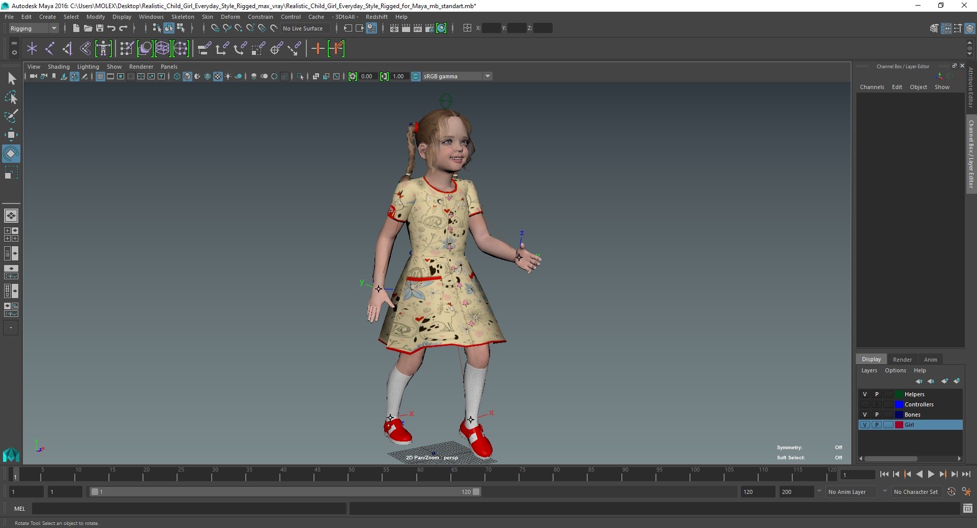Toggle playback P of Bones layer
Image resolution: width=977 pixels, height=528 pixels.
click(x=877, y=415)
